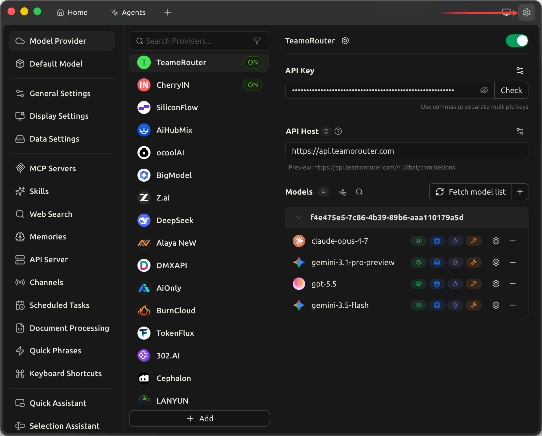Click the claude-opus-4-7 tools wrench badge
The height and width of the screenshot is (436, 542).
[x=474, y=241]
